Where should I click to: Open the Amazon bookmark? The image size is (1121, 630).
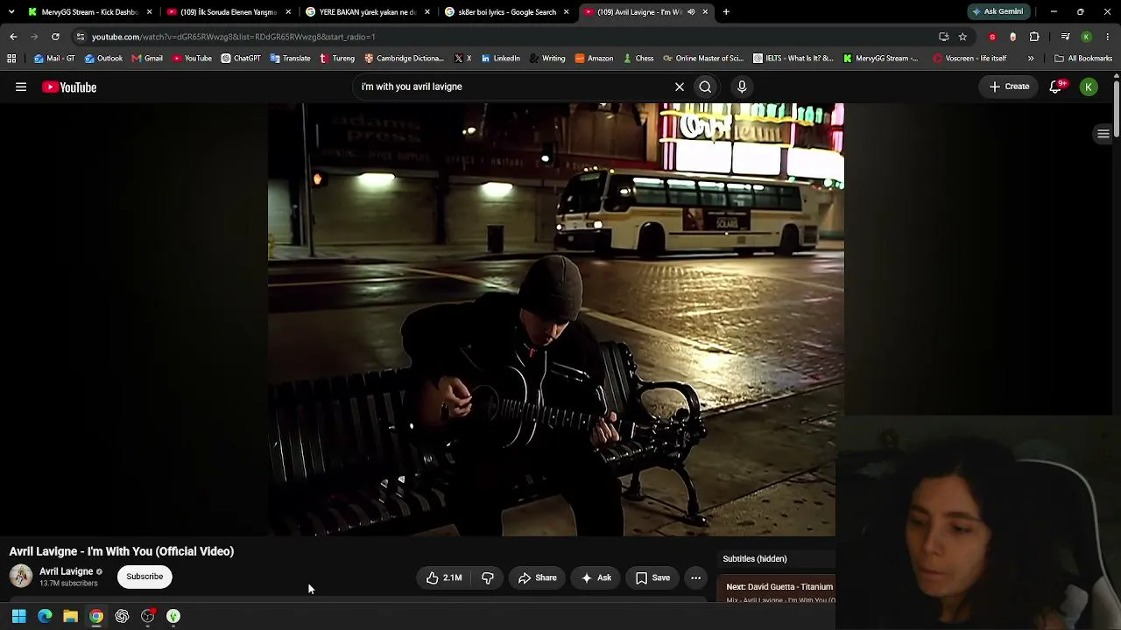[594, 59]
